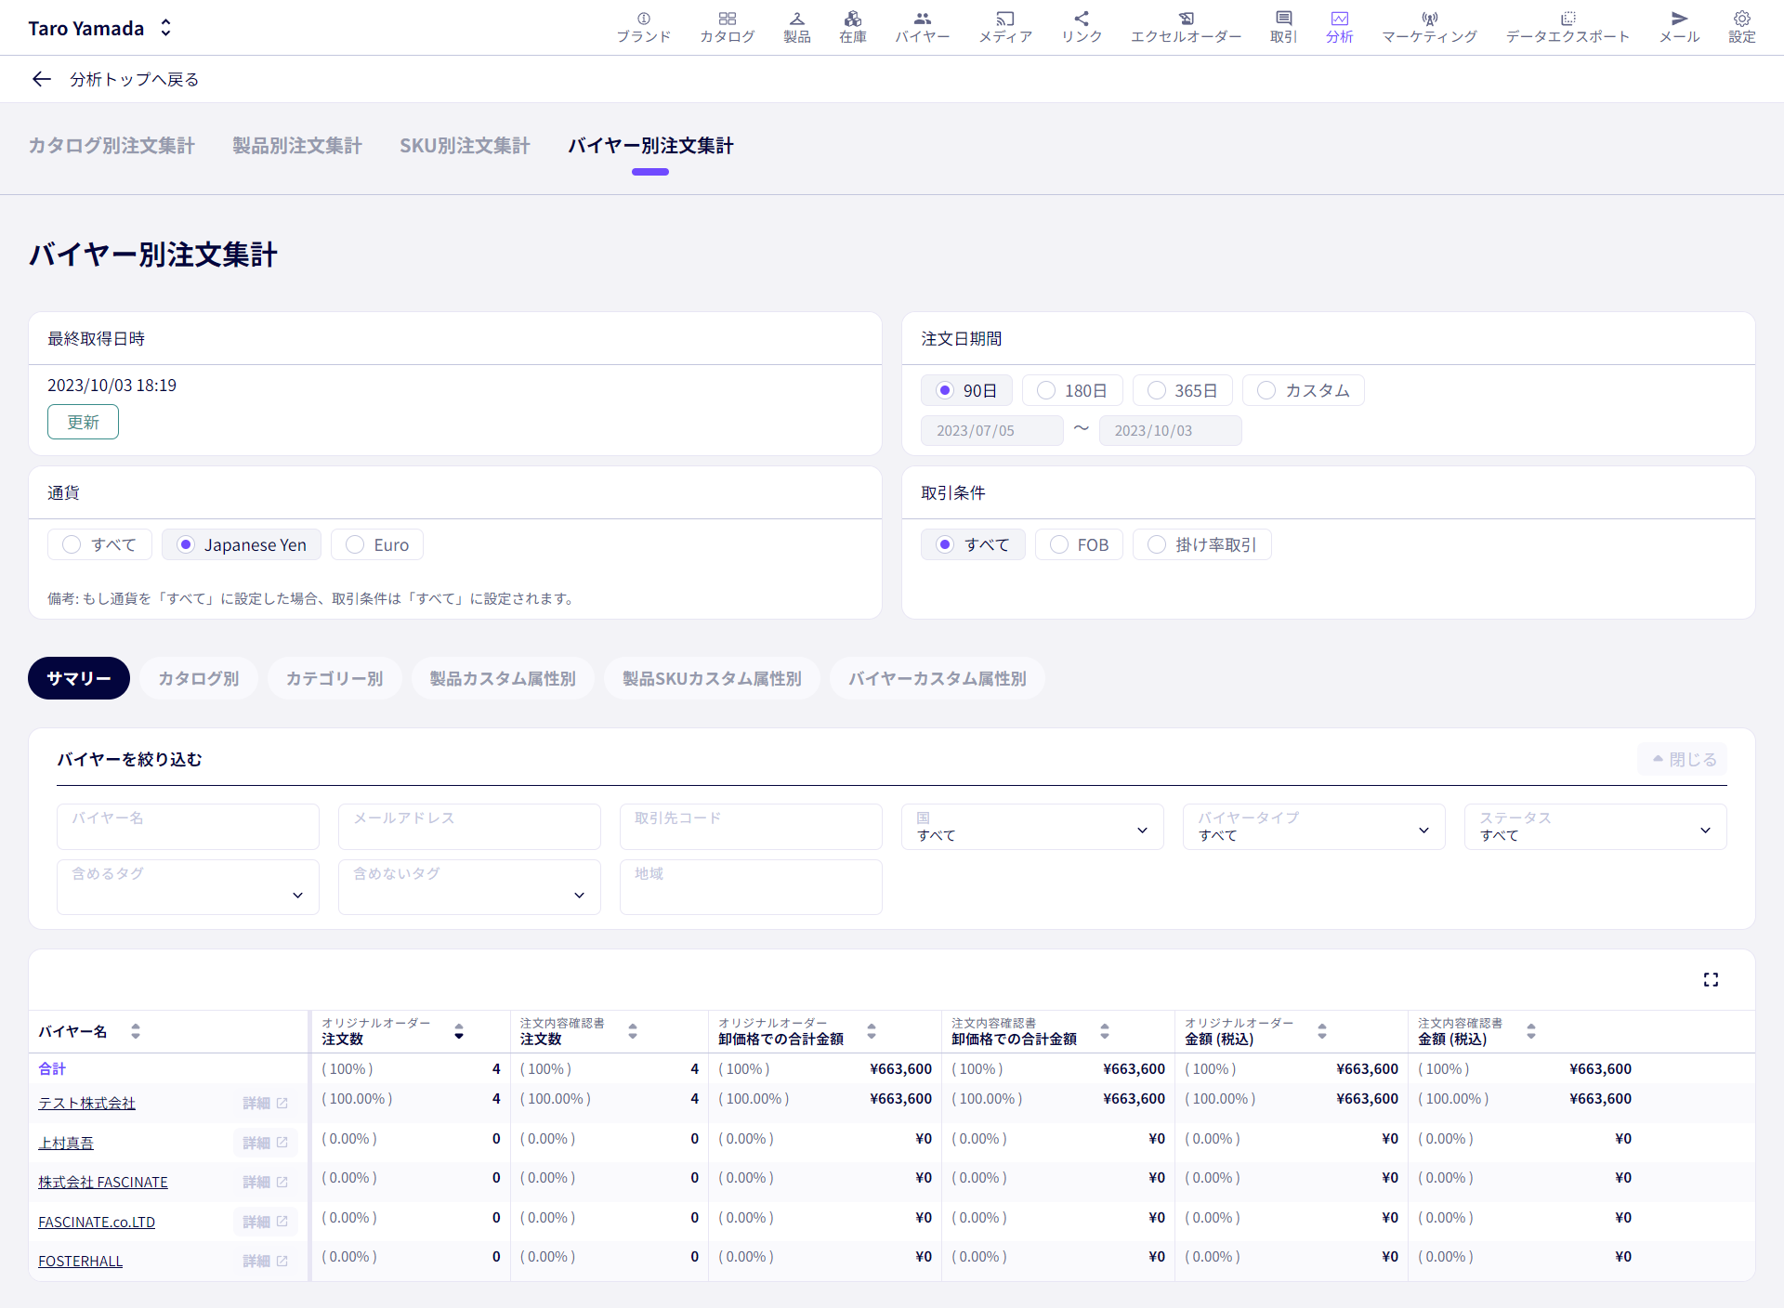This screenshot has width=1784, height=1308.
Task: Focus the バイヤー名 filter input
Action: (188, 827)
